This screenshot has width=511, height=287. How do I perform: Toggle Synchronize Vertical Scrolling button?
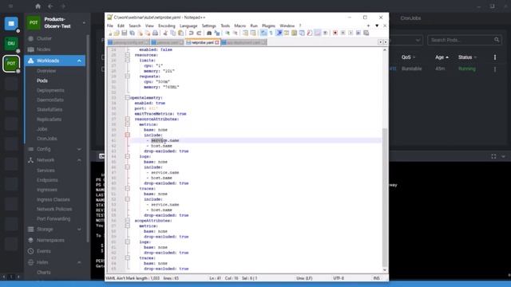245,33
